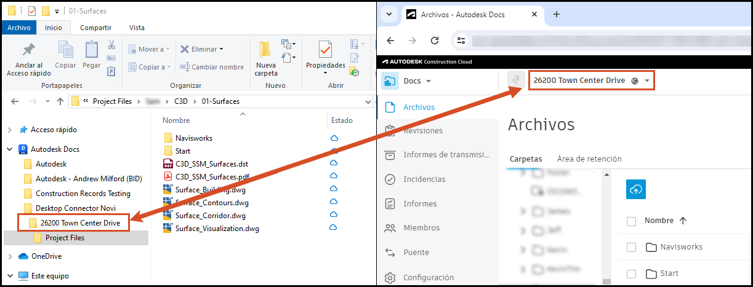The height and width of the screenshot is (287, 753).
Task: Check the Start row checkbox in Docs
Action: click(x=631, y=273)
